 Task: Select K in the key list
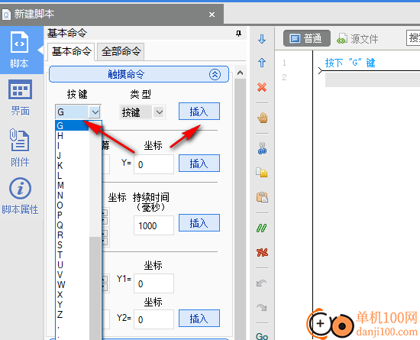(x=72, y=166)
